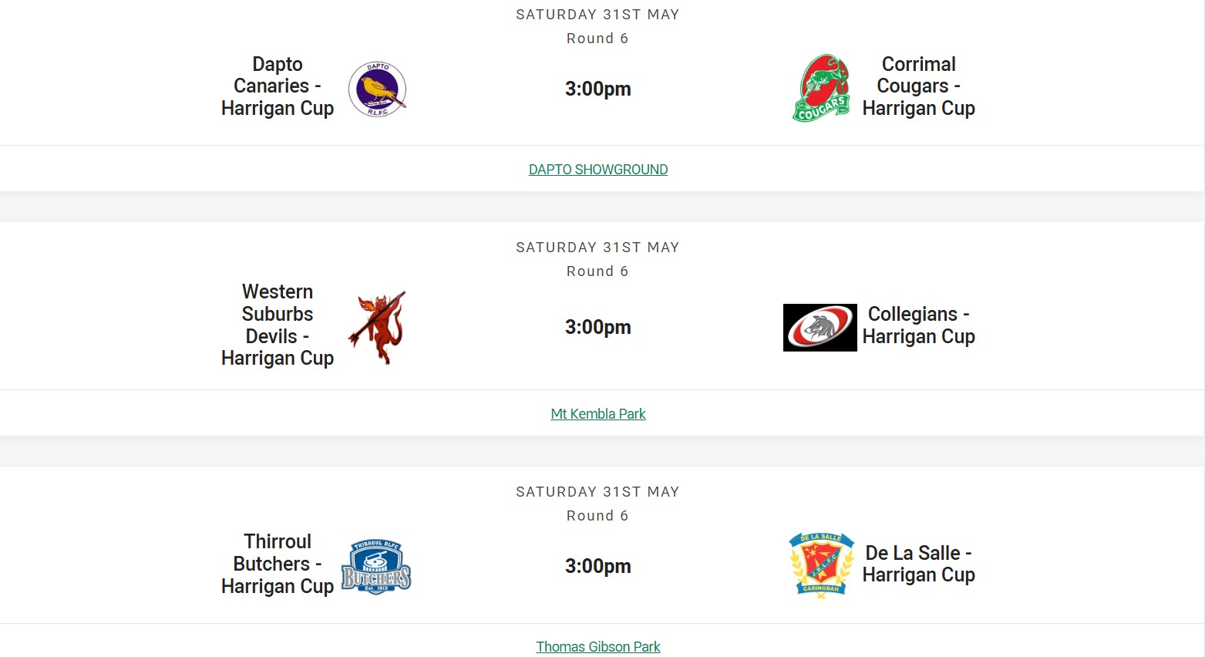
Task: Click the De La Salle crest logo
Action: pos(821,565)
